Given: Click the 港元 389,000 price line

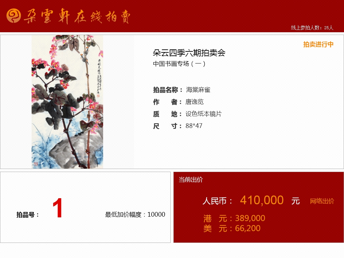Looking at the screenshot, I should (234, 218).
